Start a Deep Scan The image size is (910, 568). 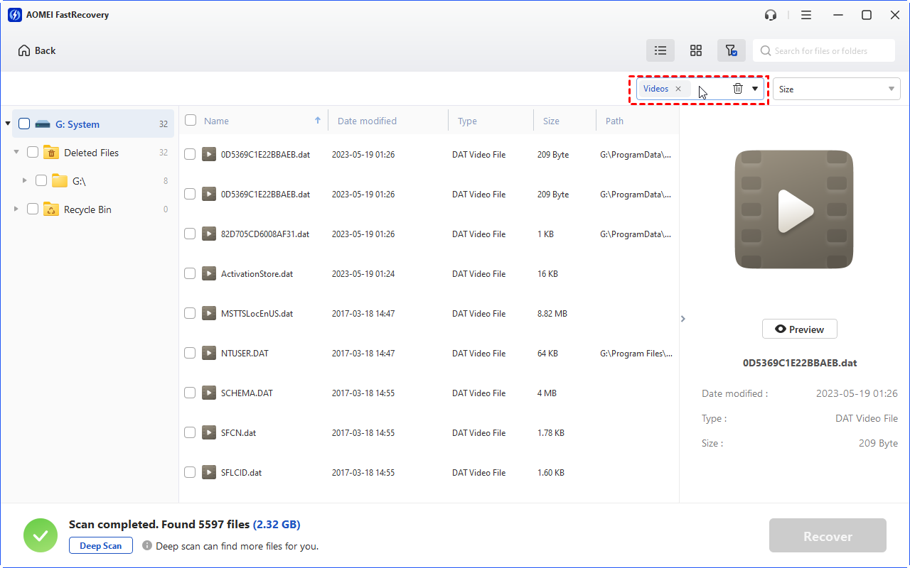pyautogui.click(x=100, y=545)
